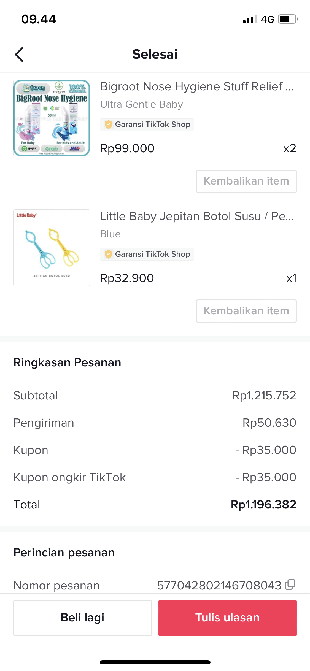
Task: Tap the Selesai page title
Action: coord(155,54)
